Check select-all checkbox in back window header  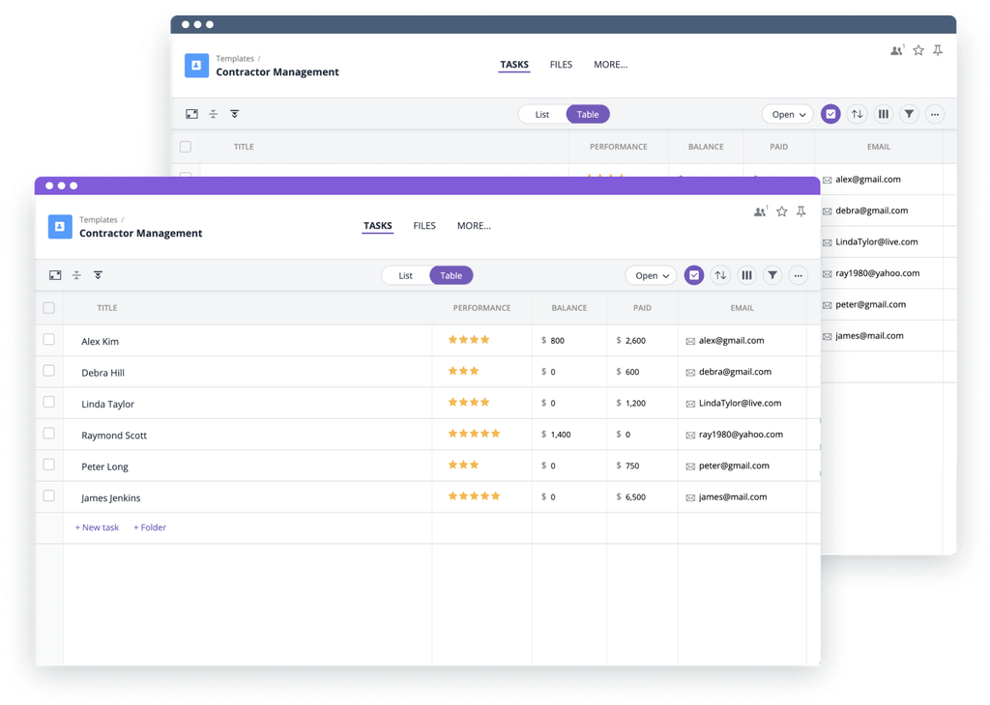(186, 147)
